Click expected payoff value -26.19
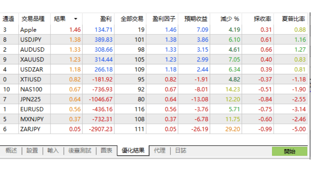 click(x=200, y=129)
